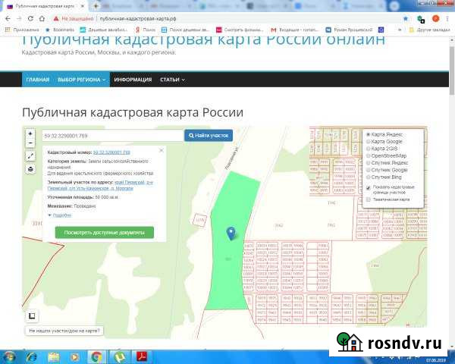Open a new browser tab
Screen dimensions: 455x364
[x=96, y=6]
